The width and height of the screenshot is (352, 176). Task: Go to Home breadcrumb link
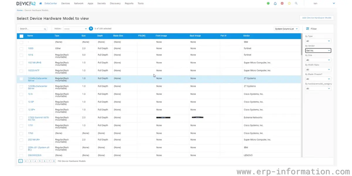(x=20, y=10)
